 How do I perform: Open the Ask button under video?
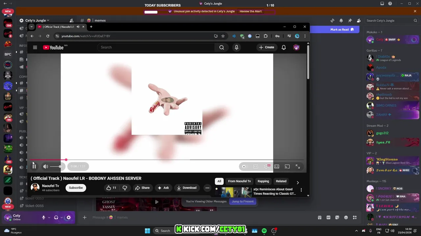[163, 188]
